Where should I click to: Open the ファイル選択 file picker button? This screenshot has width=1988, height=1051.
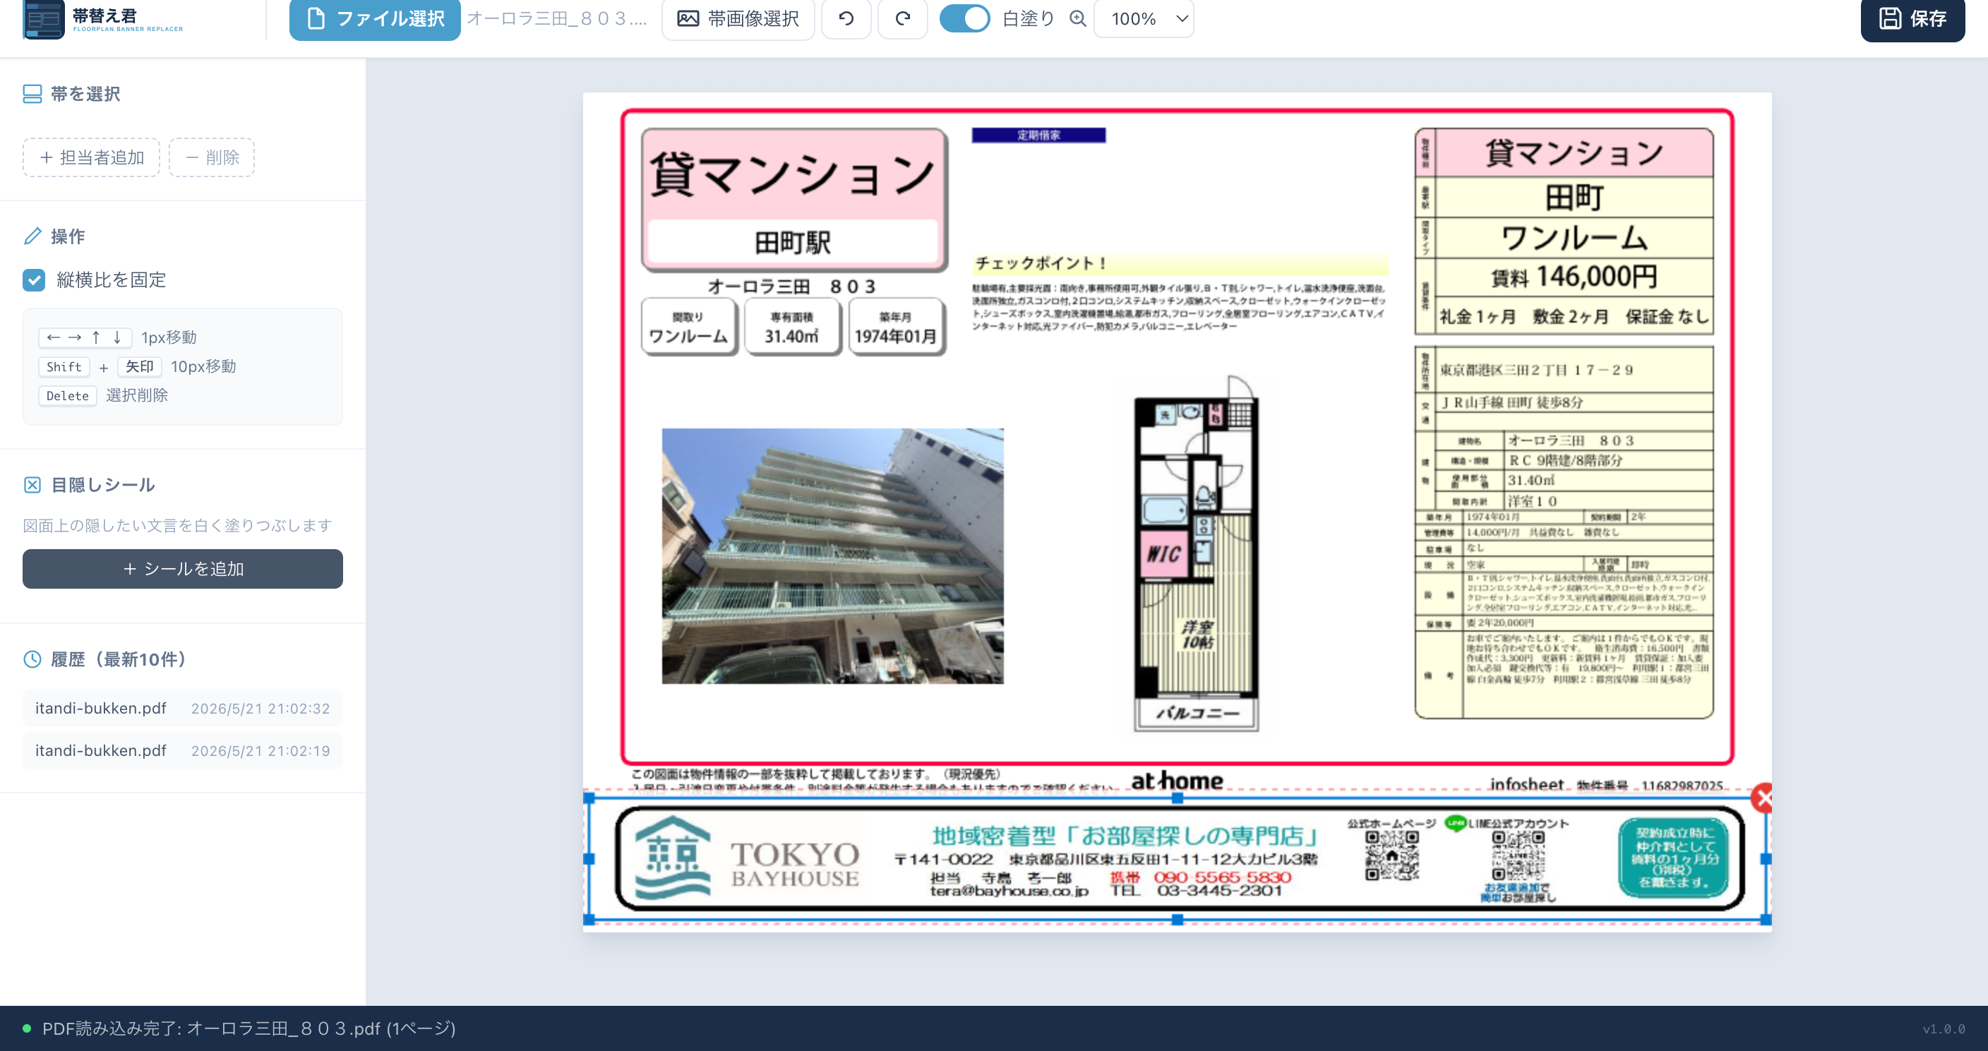(374, 18)
